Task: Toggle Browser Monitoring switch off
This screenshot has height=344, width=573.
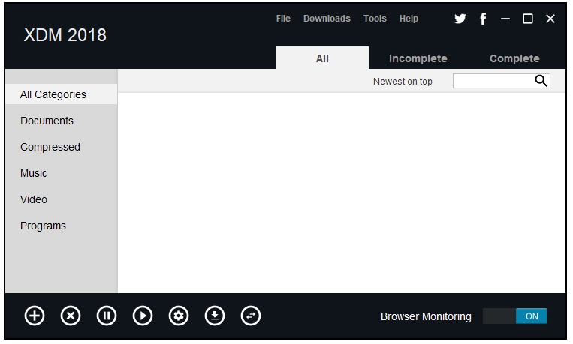Action: tap(514, 316)
